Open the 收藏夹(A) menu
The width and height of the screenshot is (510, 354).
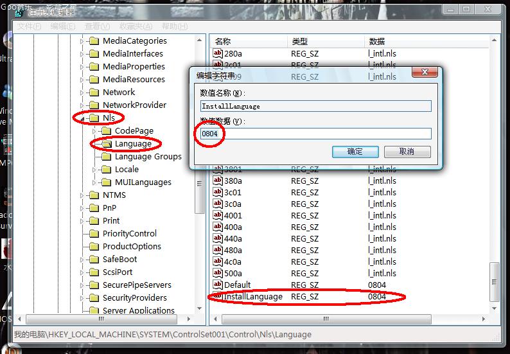click(x=136, y=26)
